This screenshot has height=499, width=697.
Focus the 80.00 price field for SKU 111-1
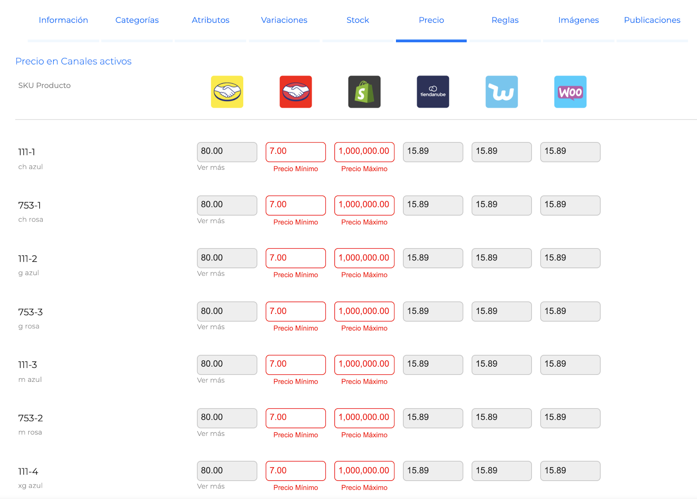pyautogui.click(x=227, y=152)
